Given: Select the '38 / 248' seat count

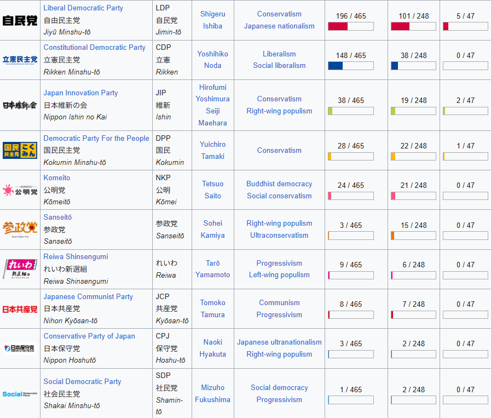Looking at the screenshot, I should pyautogui.click(x=414, y=55).
